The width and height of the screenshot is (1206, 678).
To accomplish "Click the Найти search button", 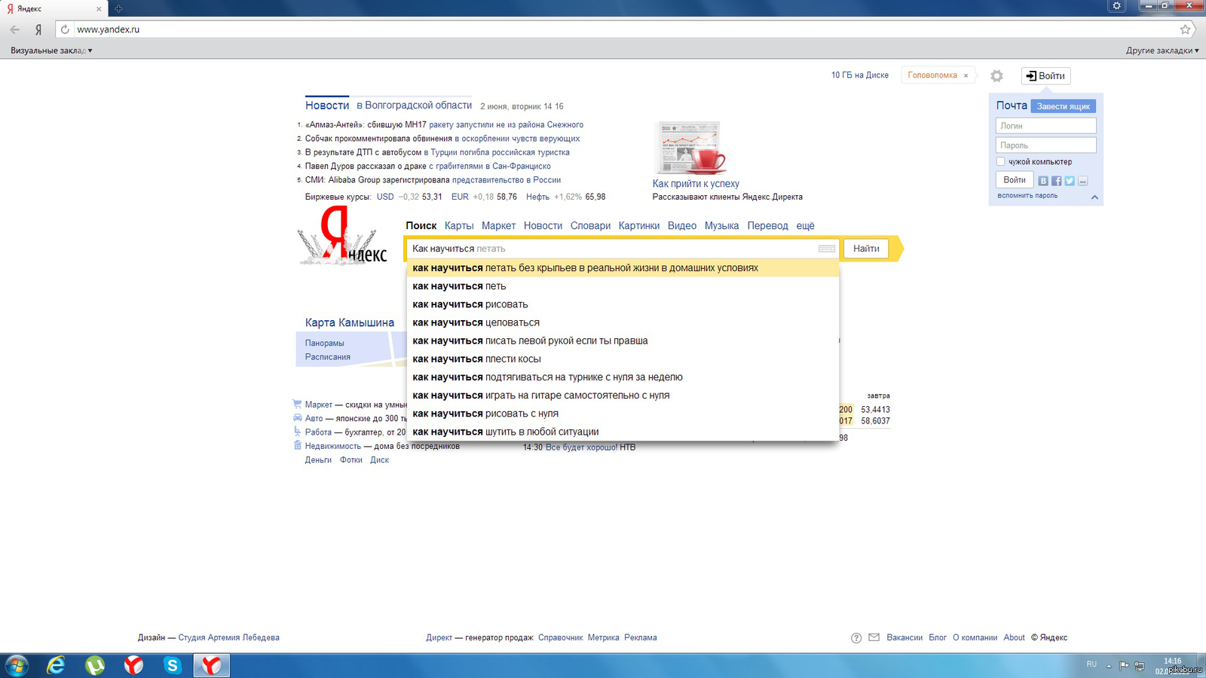I will point(866,249).
